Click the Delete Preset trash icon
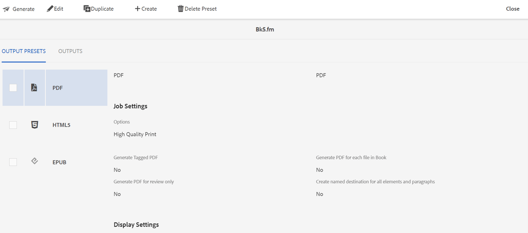Screen dimensions: 528x233 [180, 9]
